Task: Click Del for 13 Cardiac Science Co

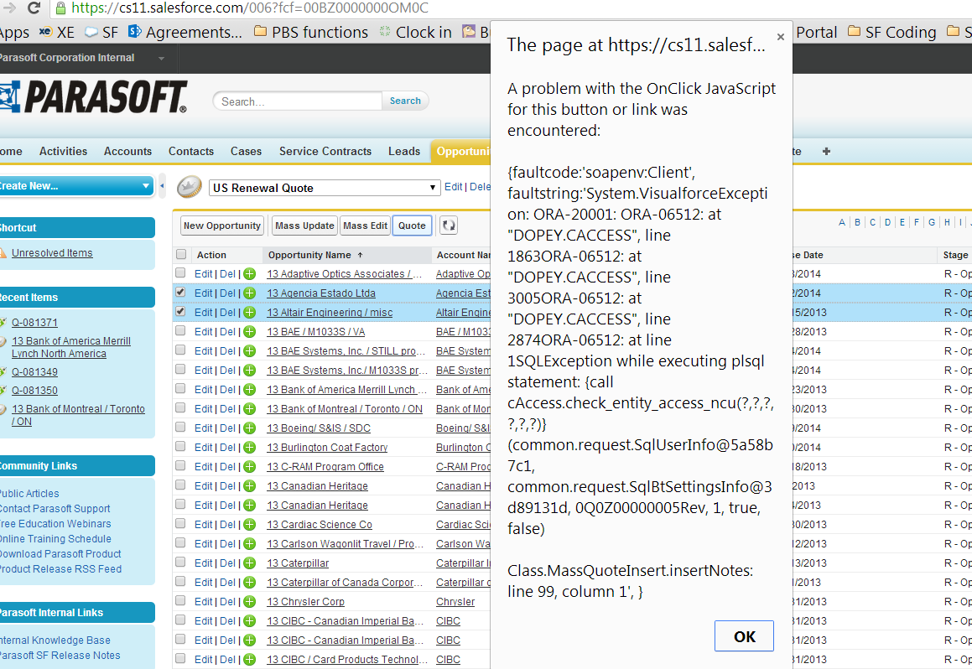Action: (227, 525)
